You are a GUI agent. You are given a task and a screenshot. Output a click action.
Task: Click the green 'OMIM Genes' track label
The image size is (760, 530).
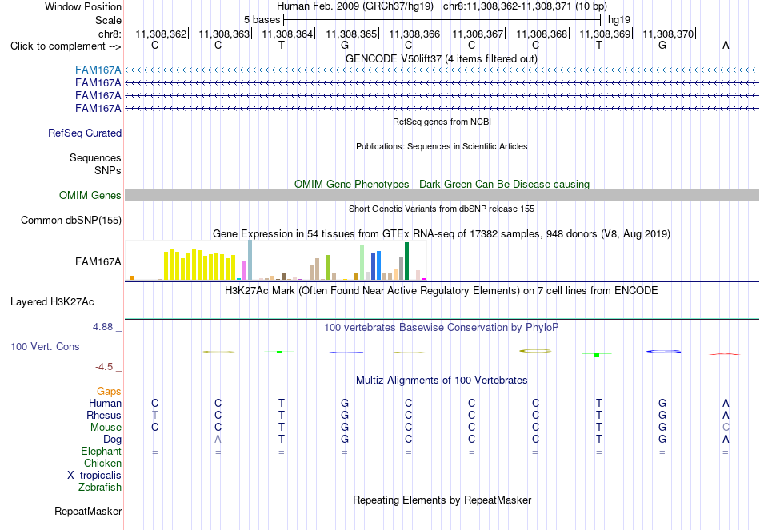point(90,195)
